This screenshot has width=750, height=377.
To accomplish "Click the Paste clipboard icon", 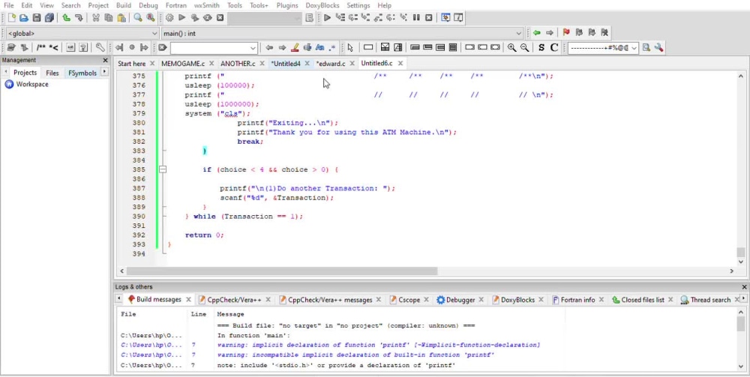I will click(x=121, y=18).
